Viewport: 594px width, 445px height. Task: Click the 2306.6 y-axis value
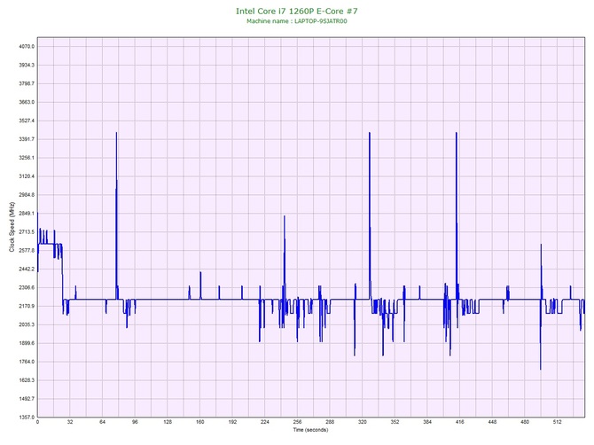coord(27,287)
